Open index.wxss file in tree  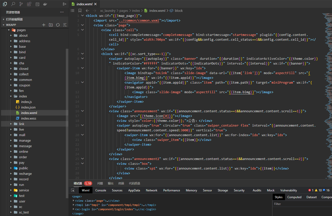(x=28, y=118)
